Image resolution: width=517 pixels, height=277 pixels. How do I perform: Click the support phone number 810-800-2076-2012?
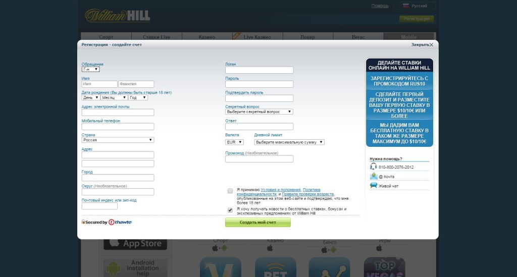click(x=396, y=167)
